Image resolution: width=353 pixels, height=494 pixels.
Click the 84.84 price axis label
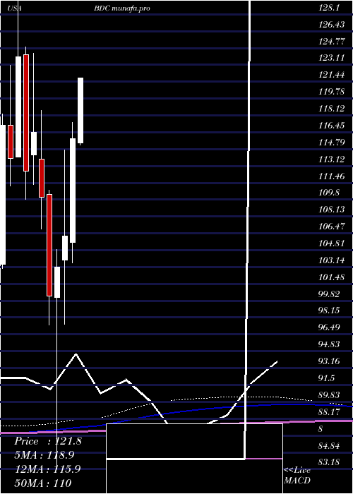[x=330, y=445]
